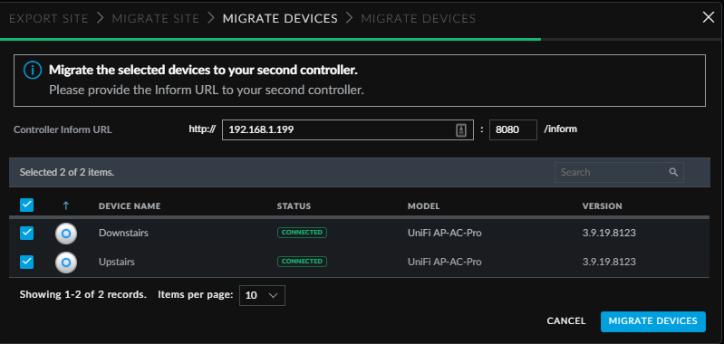Click the sort arrow column header
The image size is (724, 344).
click(x=65, y=206)
